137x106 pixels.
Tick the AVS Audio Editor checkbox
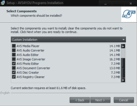[x=14, y=55]
